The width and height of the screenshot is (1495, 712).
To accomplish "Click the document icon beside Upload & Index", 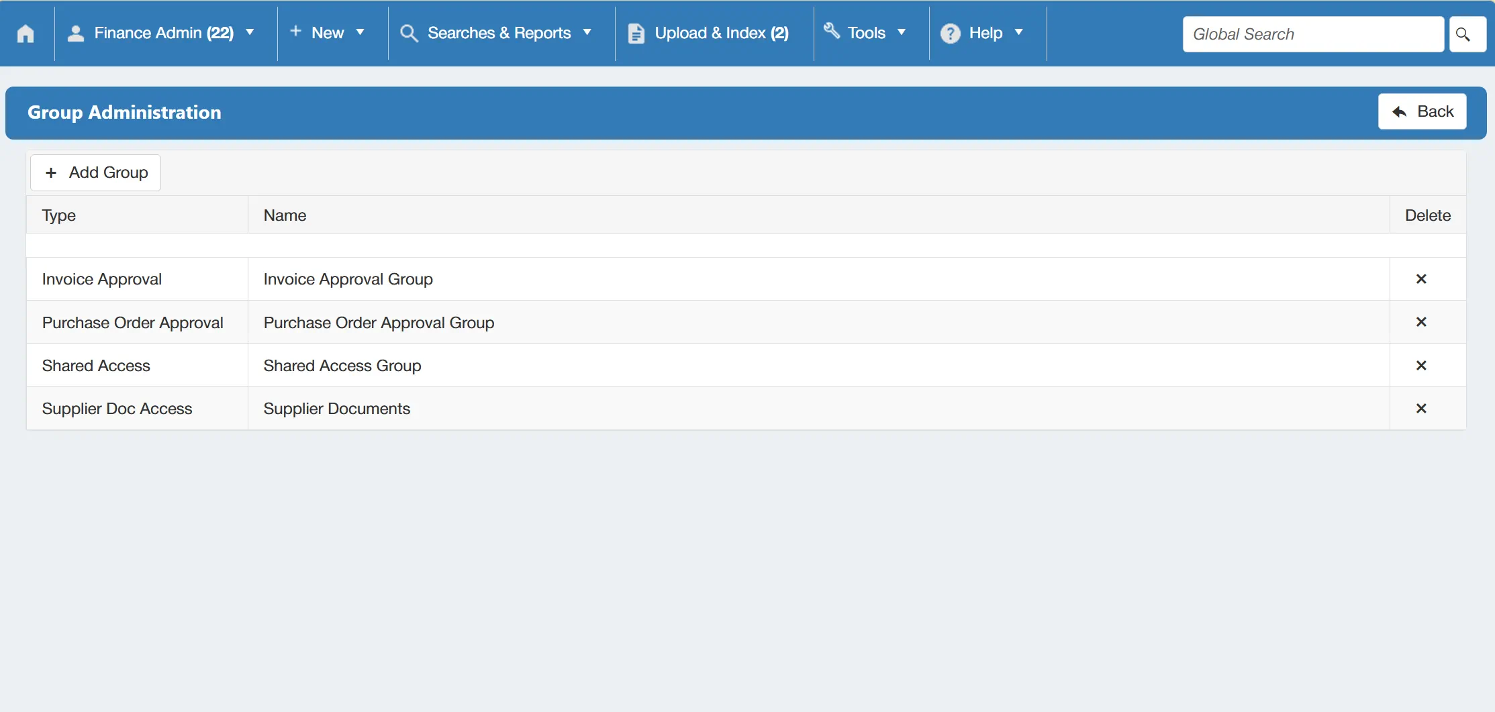I will (636, 34).
